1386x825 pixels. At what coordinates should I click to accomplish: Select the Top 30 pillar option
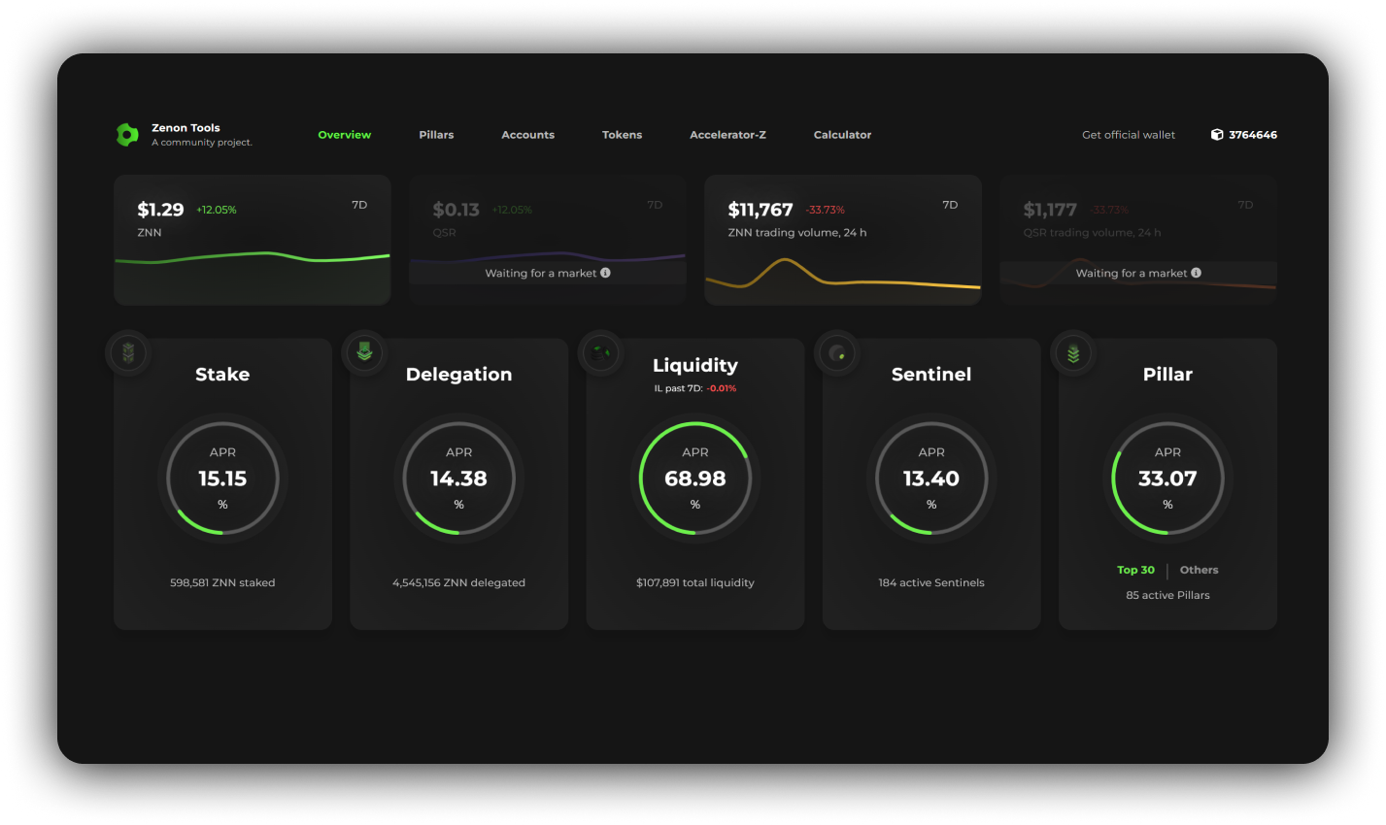click(x=1135, y=570)
